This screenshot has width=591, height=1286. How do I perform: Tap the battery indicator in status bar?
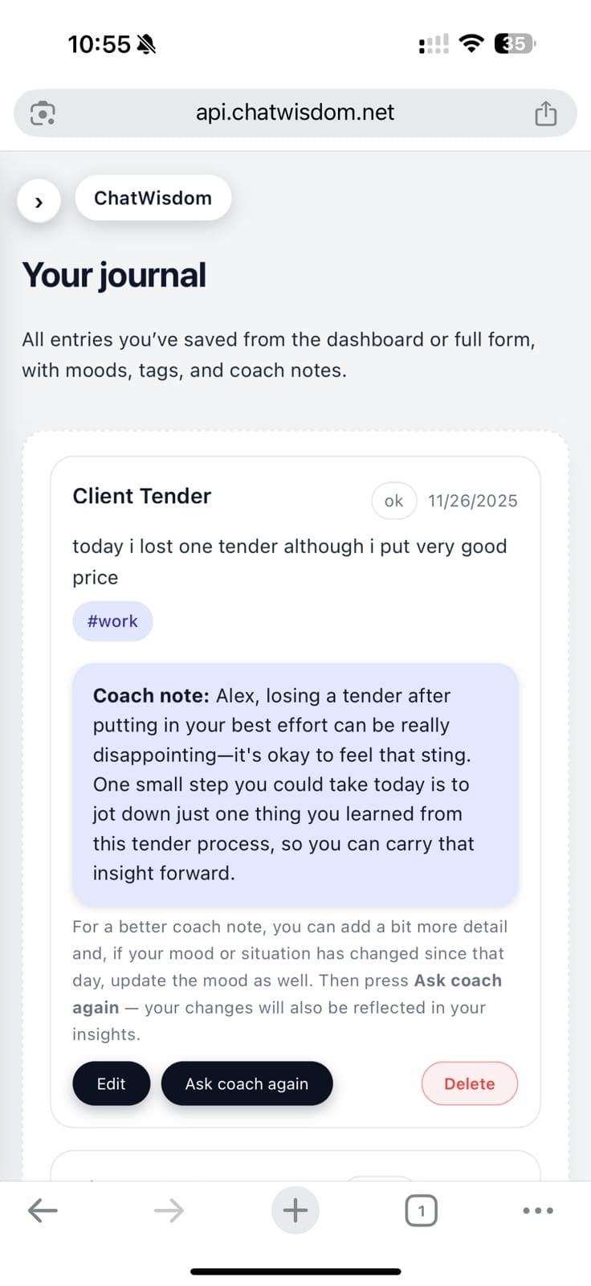[x=515, y=43]
